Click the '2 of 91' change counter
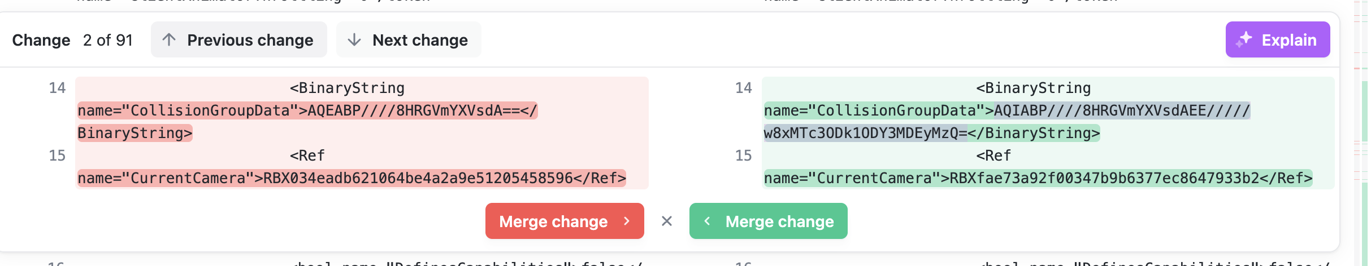This screenshot has height=266, width=1371. click(x=108, y=40)
